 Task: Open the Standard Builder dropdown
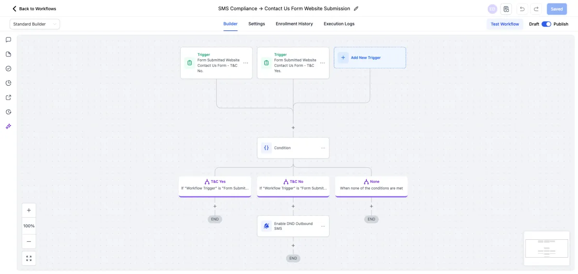tap(35, 24)
